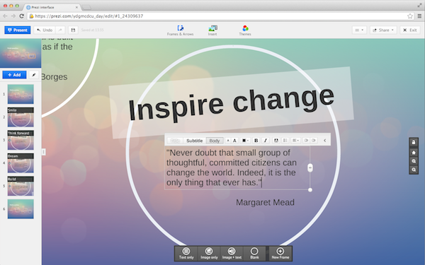Viewport: 425px width, 265px height.
Task: Open the Themes menu
Action: (245, 30)
